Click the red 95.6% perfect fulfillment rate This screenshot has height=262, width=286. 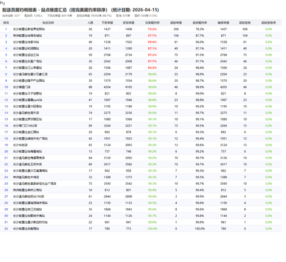tap(152, 42)
